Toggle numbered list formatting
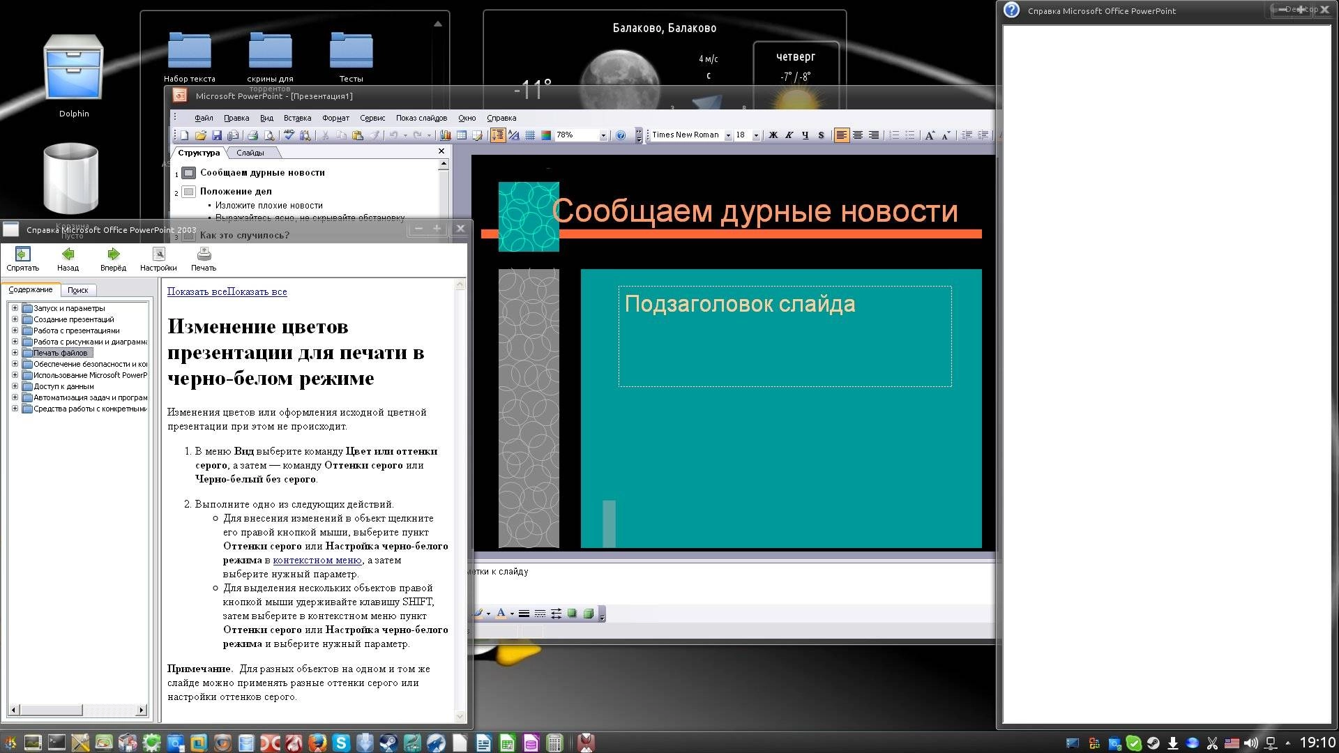The width and height of the screenshot is (1339, 753). 894,135
